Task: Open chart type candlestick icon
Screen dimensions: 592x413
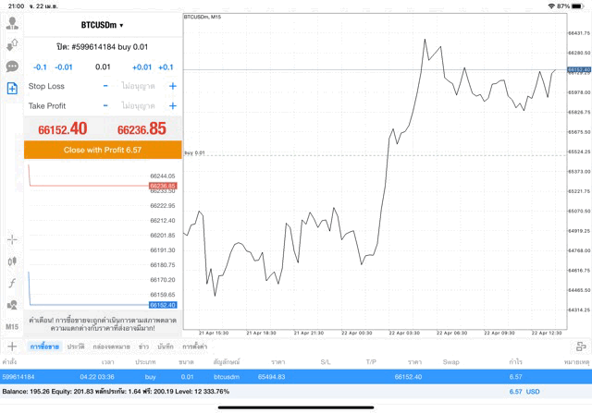Action: pos(12,261)
